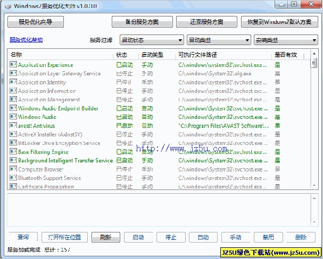Open the 安装类型 filter dropdown

click(286, 40)
